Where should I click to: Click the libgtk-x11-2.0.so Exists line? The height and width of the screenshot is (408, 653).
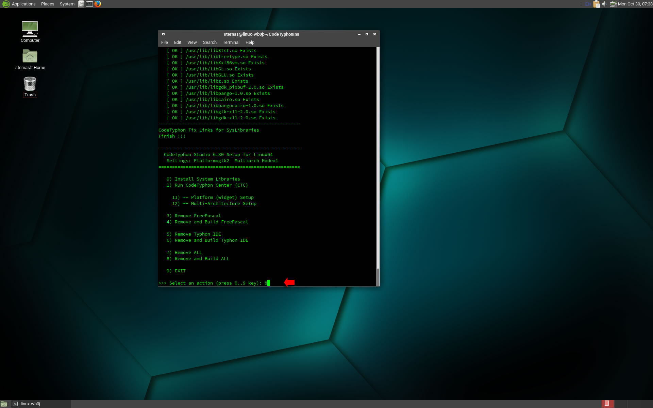(x=221, y=112)
